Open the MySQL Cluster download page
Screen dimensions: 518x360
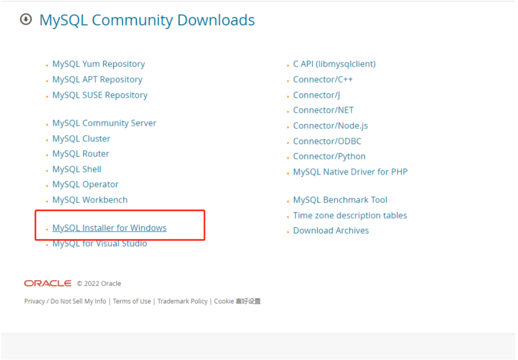tap(81, 139)
